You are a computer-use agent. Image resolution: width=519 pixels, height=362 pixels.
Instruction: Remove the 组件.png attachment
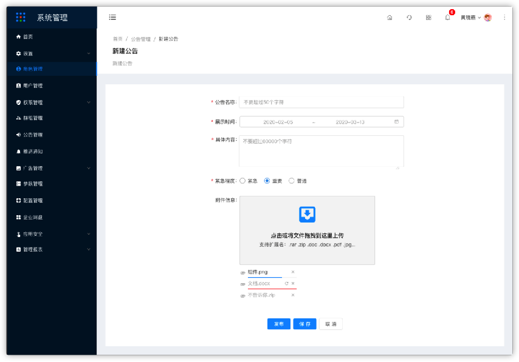[293, 272]
